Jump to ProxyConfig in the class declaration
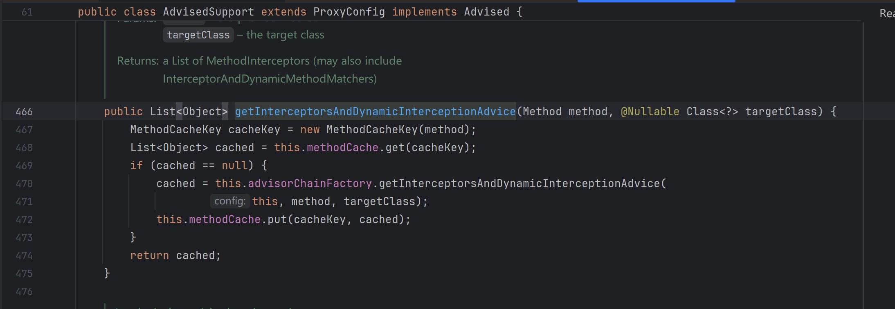This screenshot has height=309, width=895. tap(349, 12)
